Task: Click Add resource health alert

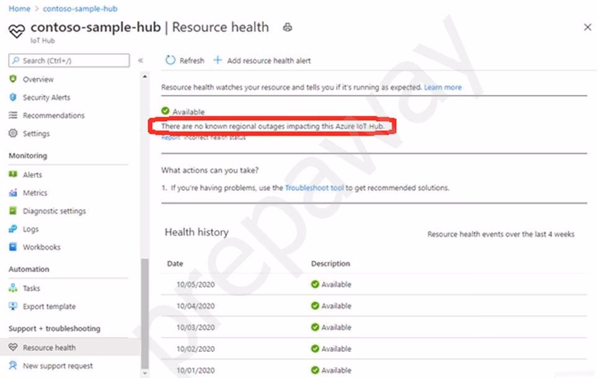Action: (x=269, y=61)
